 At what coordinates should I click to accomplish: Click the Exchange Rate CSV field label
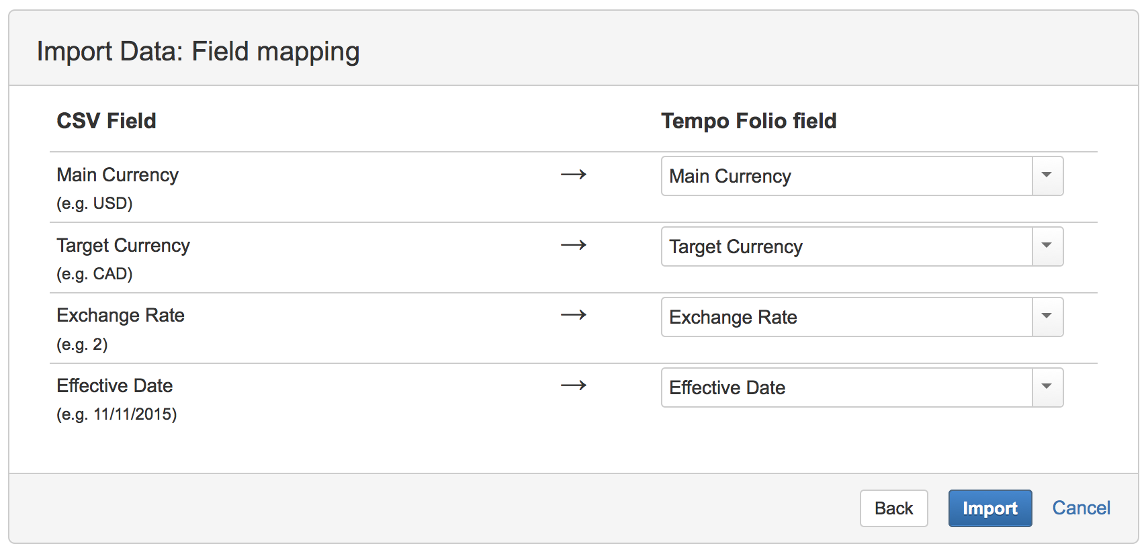click(120, 316)
